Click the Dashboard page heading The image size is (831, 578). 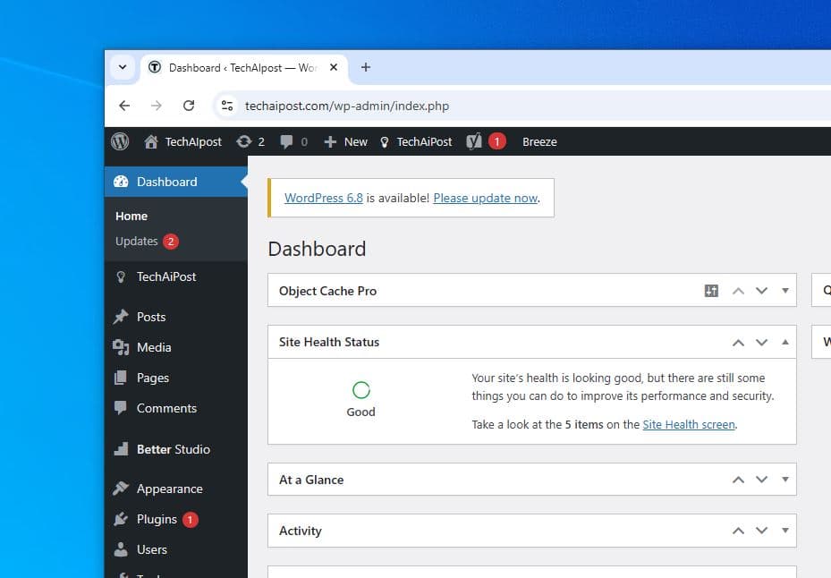coord(317,249)
